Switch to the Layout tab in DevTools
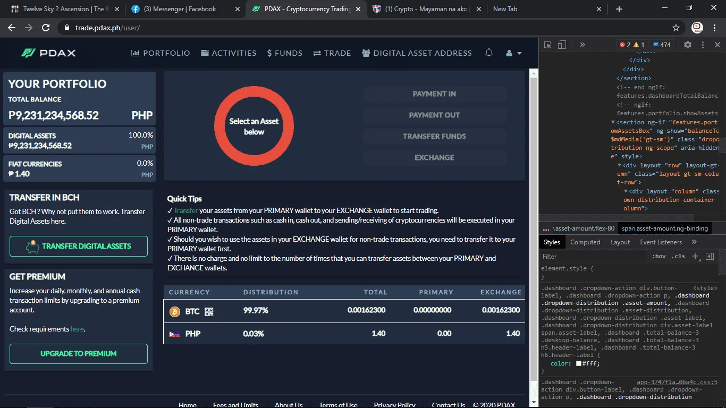The width and height of the screenshot is (726, 408). click(x=620, y=242)
